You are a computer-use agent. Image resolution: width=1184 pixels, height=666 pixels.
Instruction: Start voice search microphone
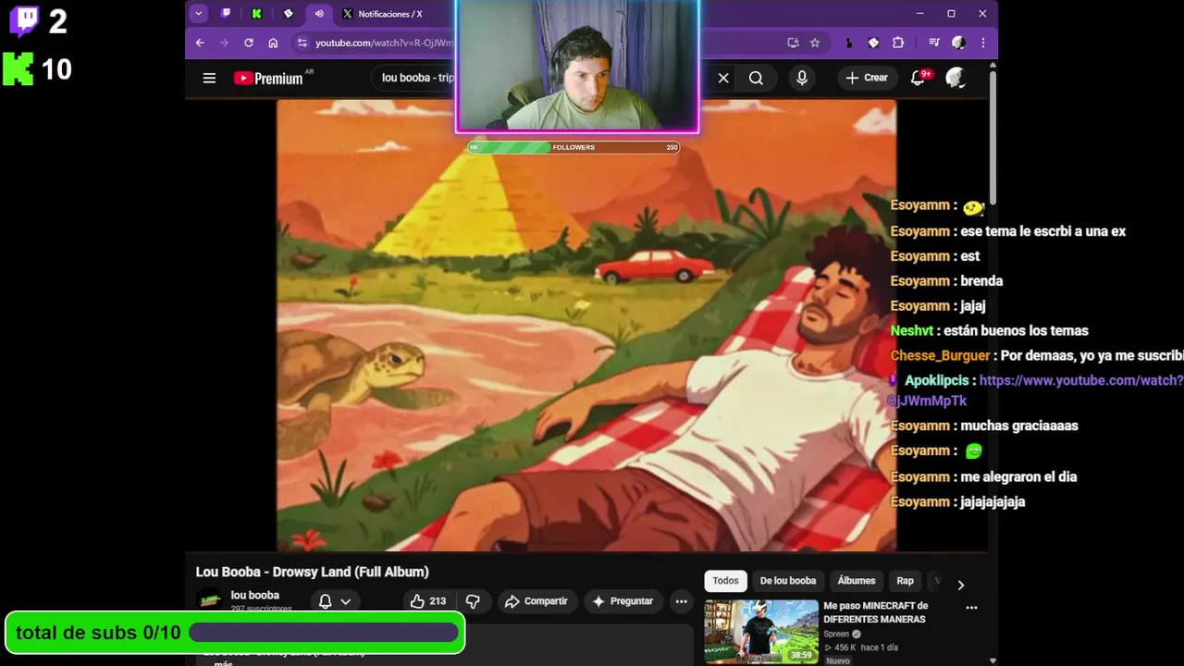point(802,78)
